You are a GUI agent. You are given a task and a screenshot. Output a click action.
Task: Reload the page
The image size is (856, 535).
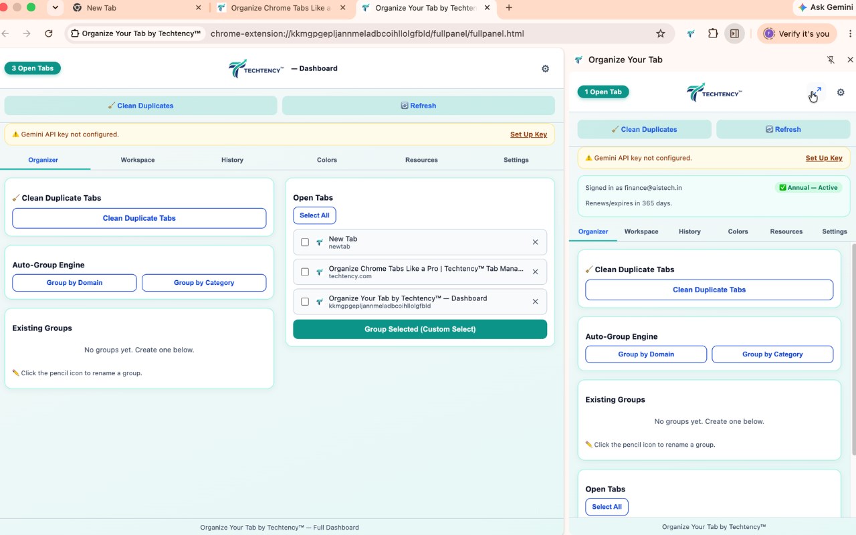(x=48, y=33)
